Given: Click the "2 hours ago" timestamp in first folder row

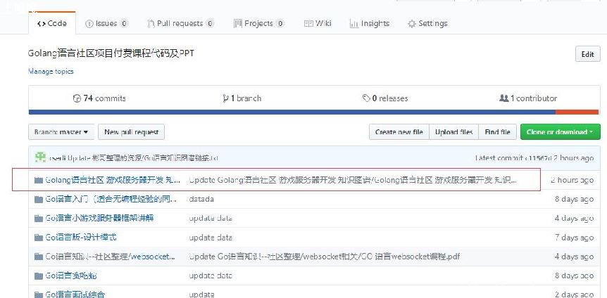Looking at the screenshot, I should click(x=572, y=180).
